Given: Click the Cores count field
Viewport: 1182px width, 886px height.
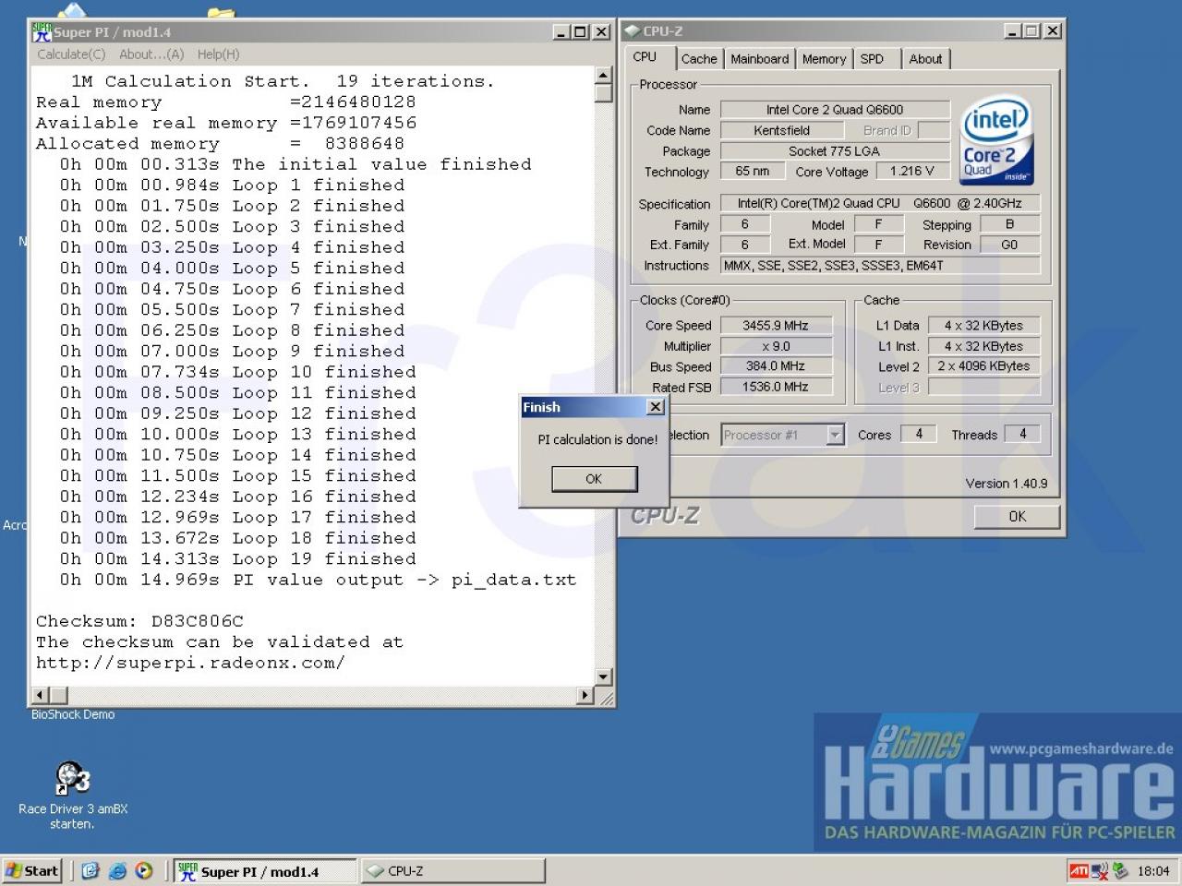Looking at the screenshot, I should point(919,435).
